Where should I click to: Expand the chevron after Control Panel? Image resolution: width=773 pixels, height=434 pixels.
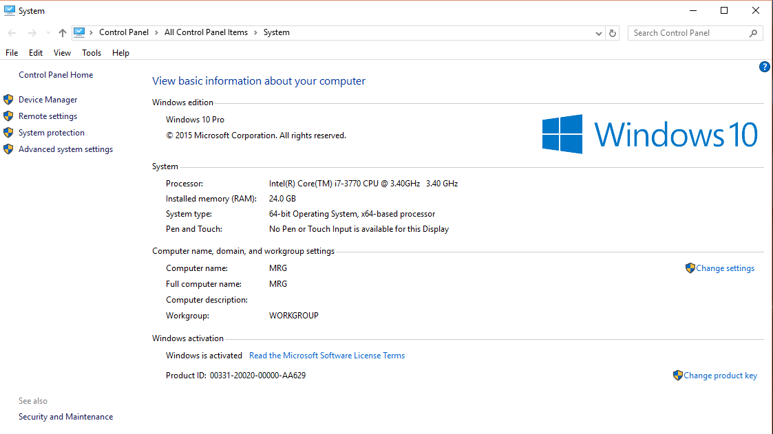157,32
